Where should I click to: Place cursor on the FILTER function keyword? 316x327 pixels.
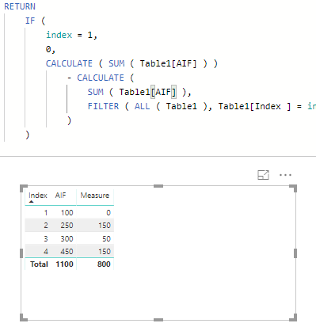click(103, 106)
